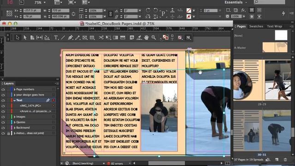Viewport: 295px width, 166px height.
Task: Select the Type tool
Action: (x=56, y=38)
